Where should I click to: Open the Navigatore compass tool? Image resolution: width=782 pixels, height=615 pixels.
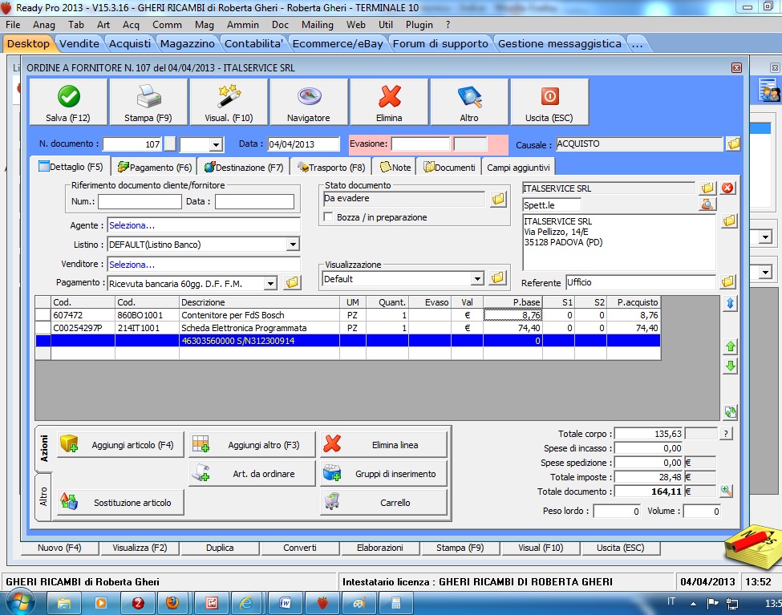click(x=309, y=103)
